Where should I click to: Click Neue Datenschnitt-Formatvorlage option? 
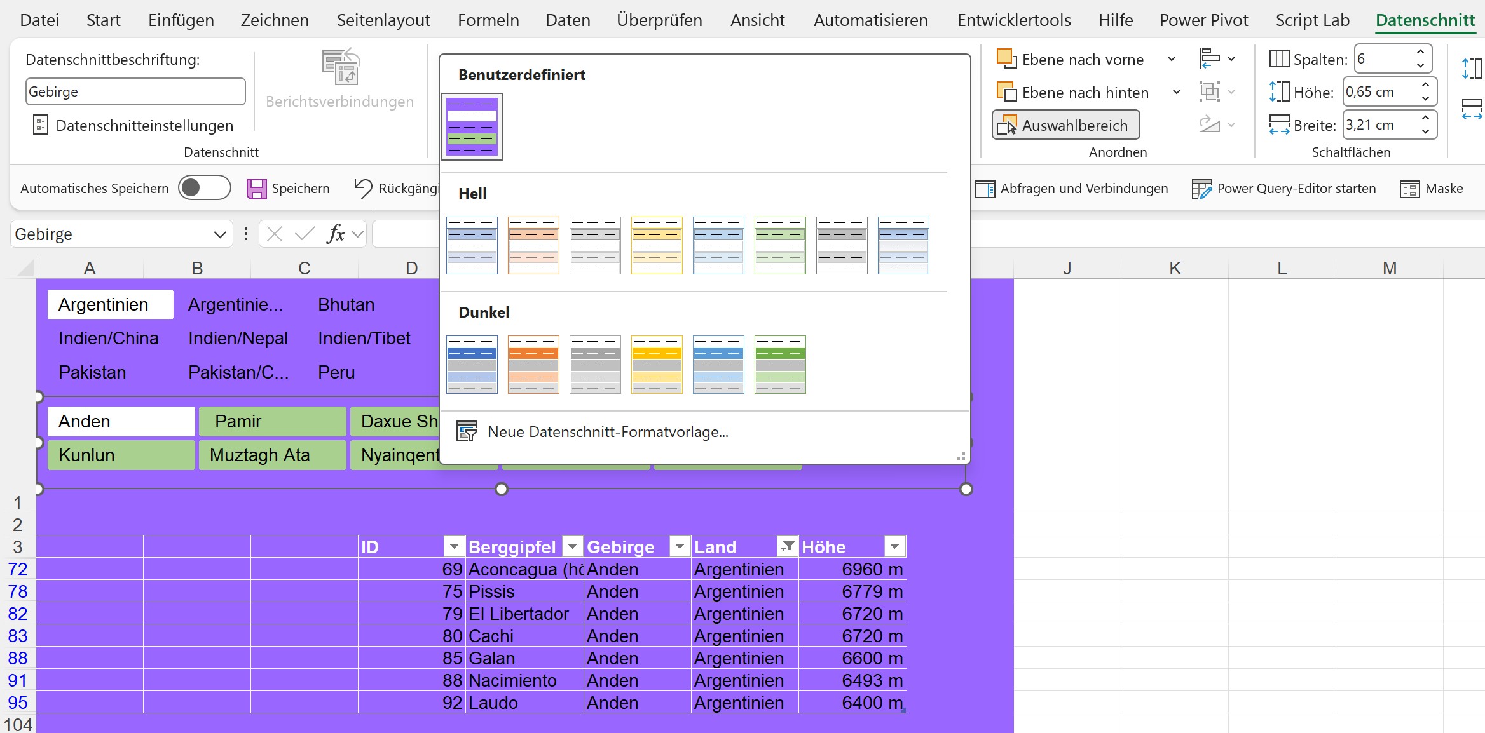click(x=607, y=432)
